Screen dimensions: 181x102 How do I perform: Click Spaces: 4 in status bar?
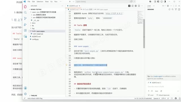coord(156,98)
